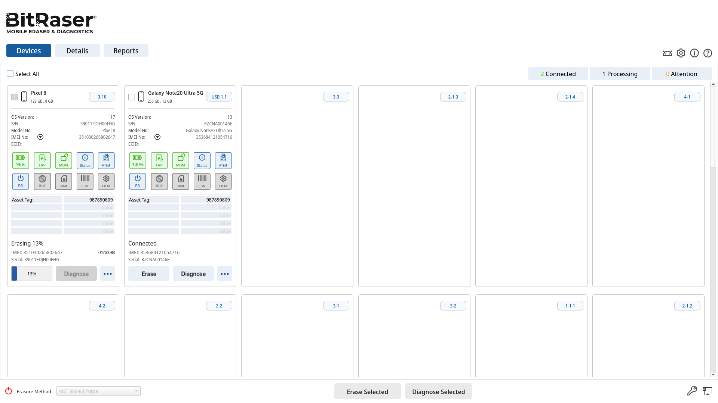Click BLK icon on Pixel 8 card
This screenshot has width=718, height=403.
pyautogui.click(x=42, y=181)
